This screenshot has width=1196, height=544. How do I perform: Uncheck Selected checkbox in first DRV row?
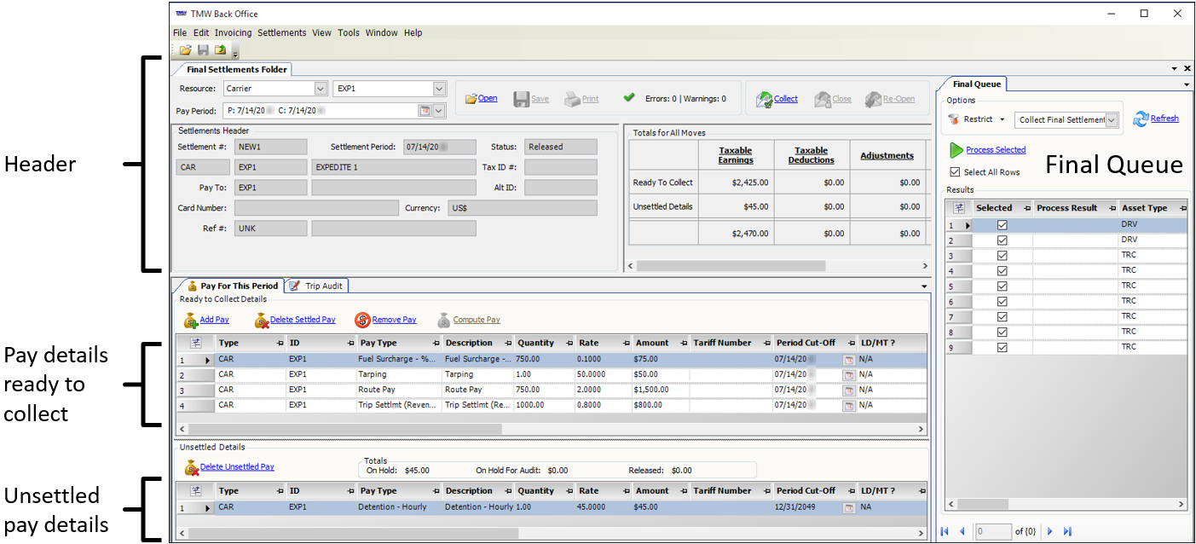pos(1002,225)
